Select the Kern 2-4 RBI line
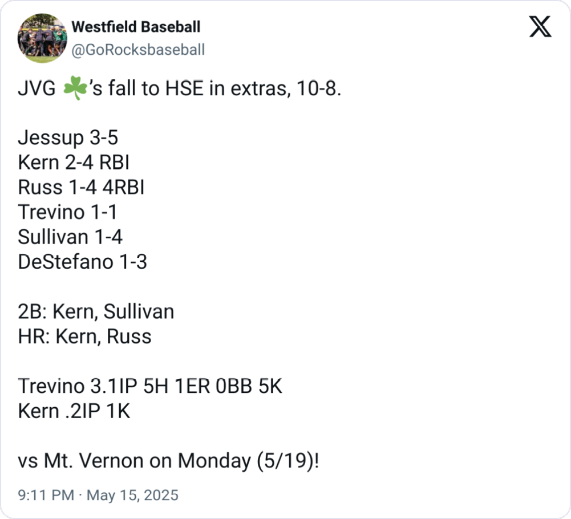The width and height of the screenshot is (571, 519). point(74,163)
